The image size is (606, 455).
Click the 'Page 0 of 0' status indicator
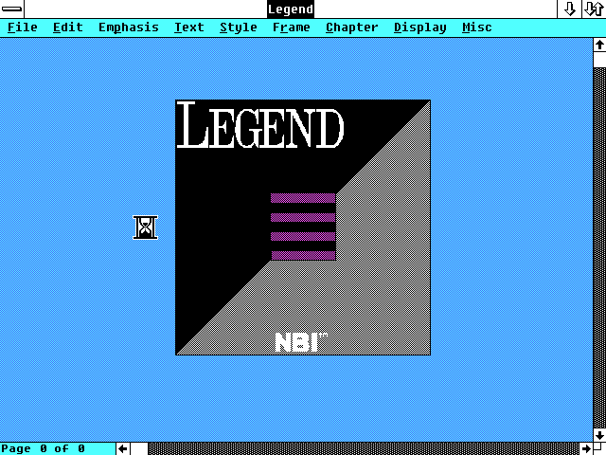(43, 448)
